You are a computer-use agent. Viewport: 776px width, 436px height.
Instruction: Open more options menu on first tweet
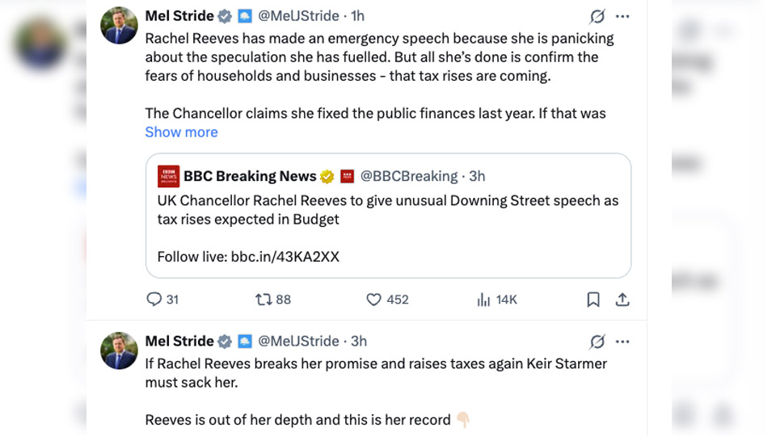click(x=622, y=16)
